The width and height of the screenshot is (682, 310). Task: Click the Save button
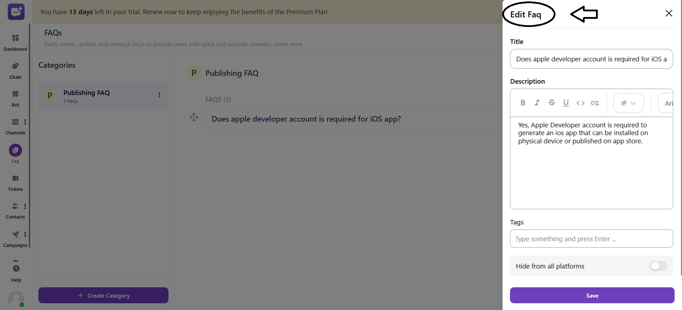(592, 295)
